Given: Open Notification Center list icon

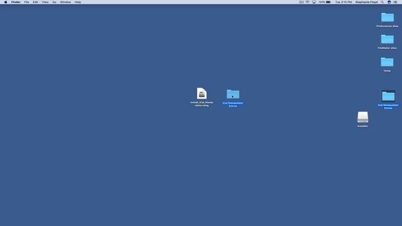Looking at the screenshot, I should click(x=396, y=2).
